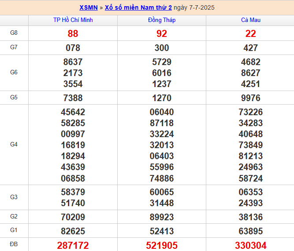Click the G4 number 58285

coord(73,123)
